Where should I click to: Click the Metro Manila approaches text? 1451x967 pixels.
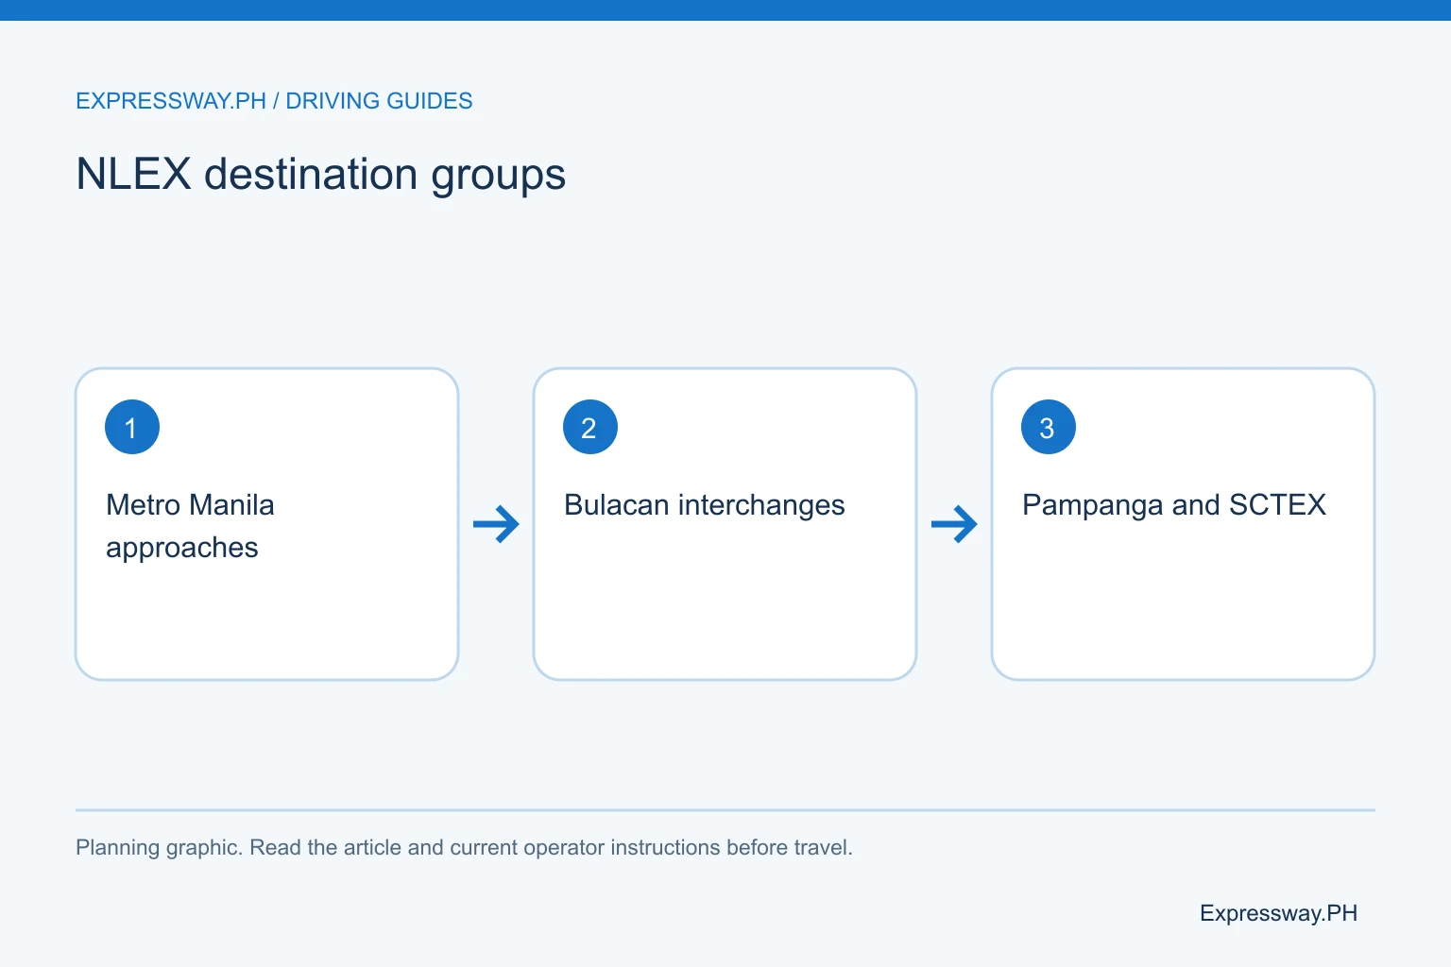190,526
